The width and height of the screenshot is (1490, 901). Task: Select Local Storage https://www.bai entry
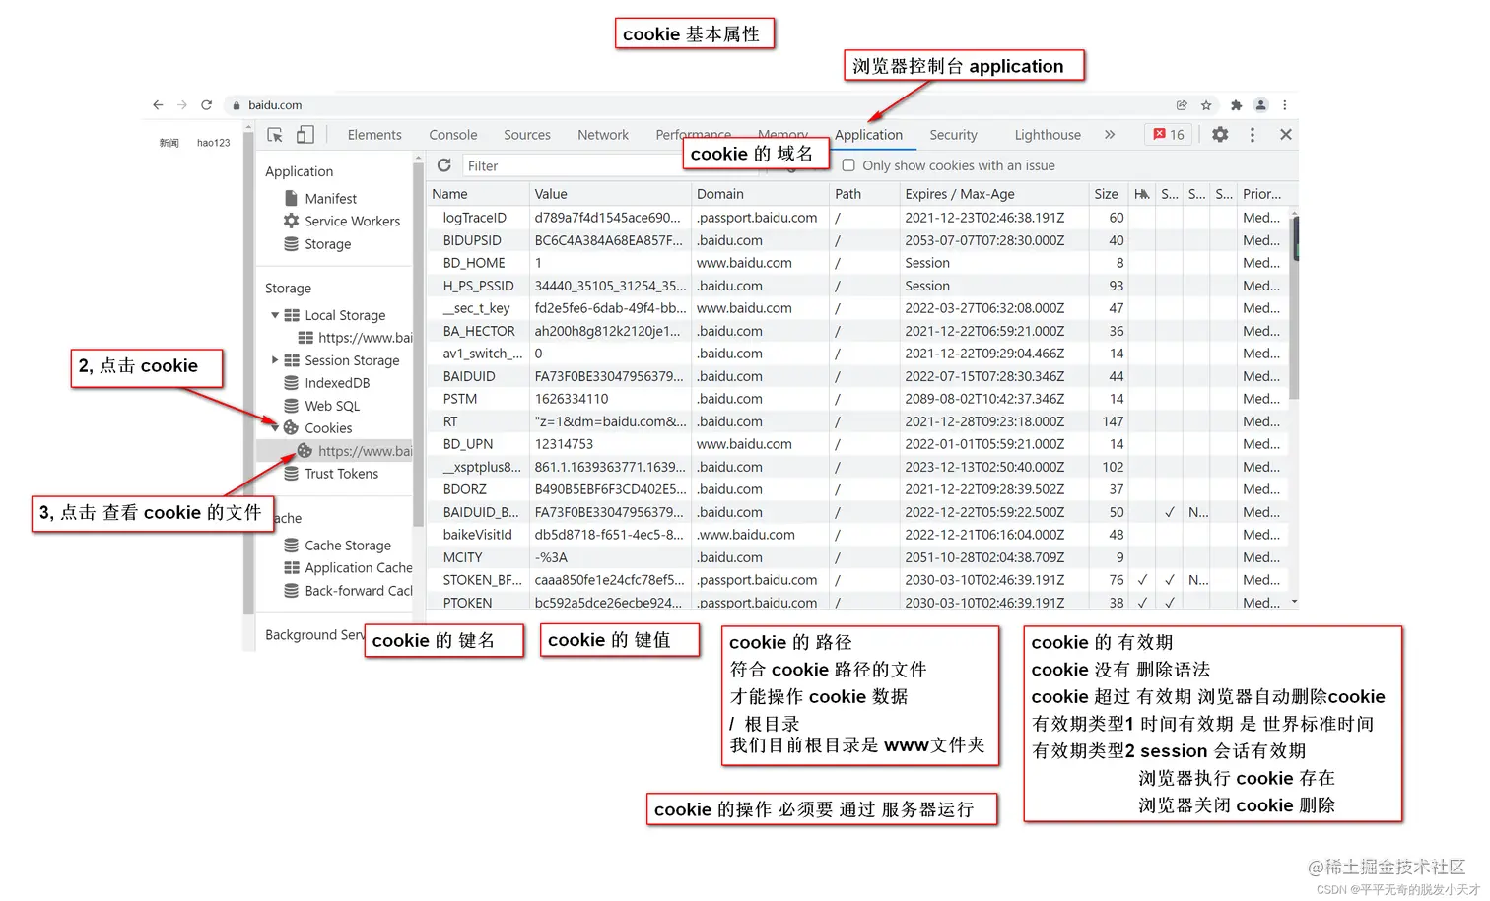point(356,338)
